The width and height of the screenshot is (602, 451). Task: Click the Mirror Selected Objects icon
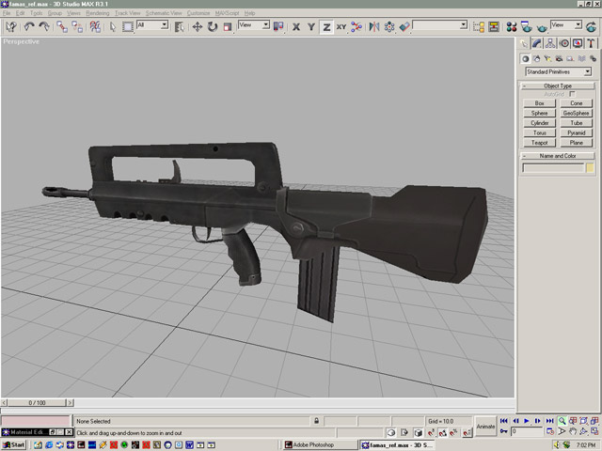pyautogui.click(x=374, y=26)
